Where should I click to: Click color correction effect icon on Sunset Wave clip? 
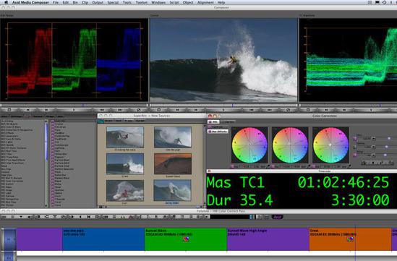186,239
